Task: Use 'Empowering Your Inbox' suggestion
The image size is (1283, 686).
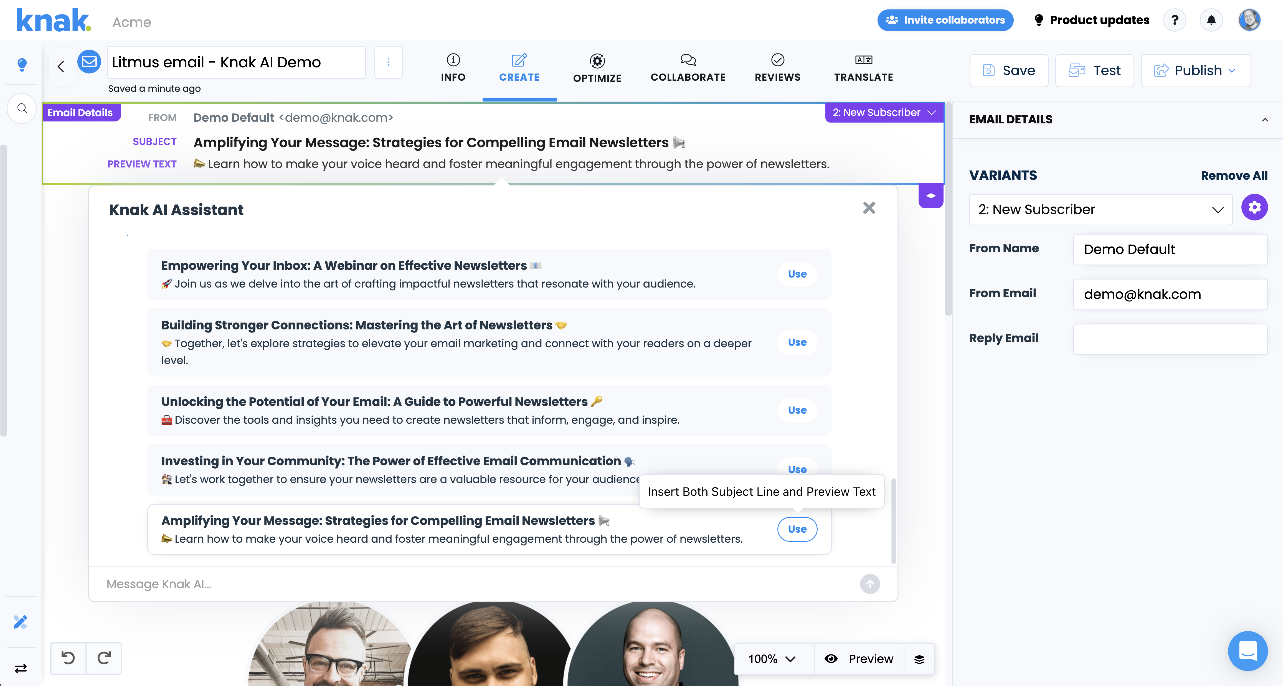Action: [797, 274]
